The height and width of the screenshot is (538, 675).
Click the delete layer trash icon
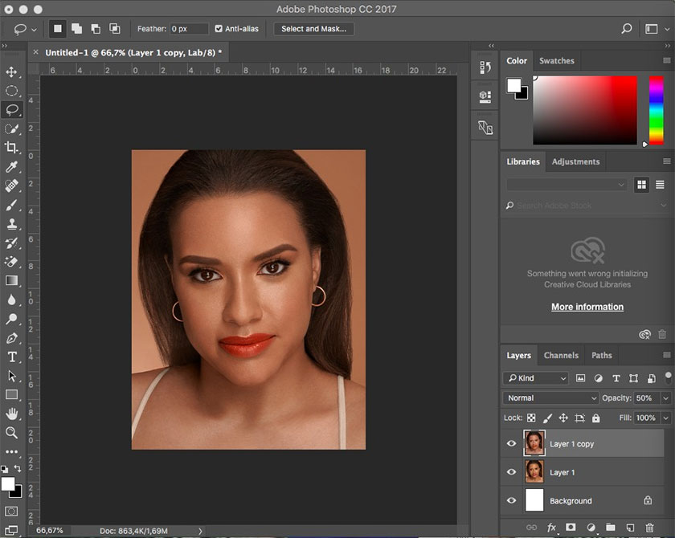pos(650,528)
